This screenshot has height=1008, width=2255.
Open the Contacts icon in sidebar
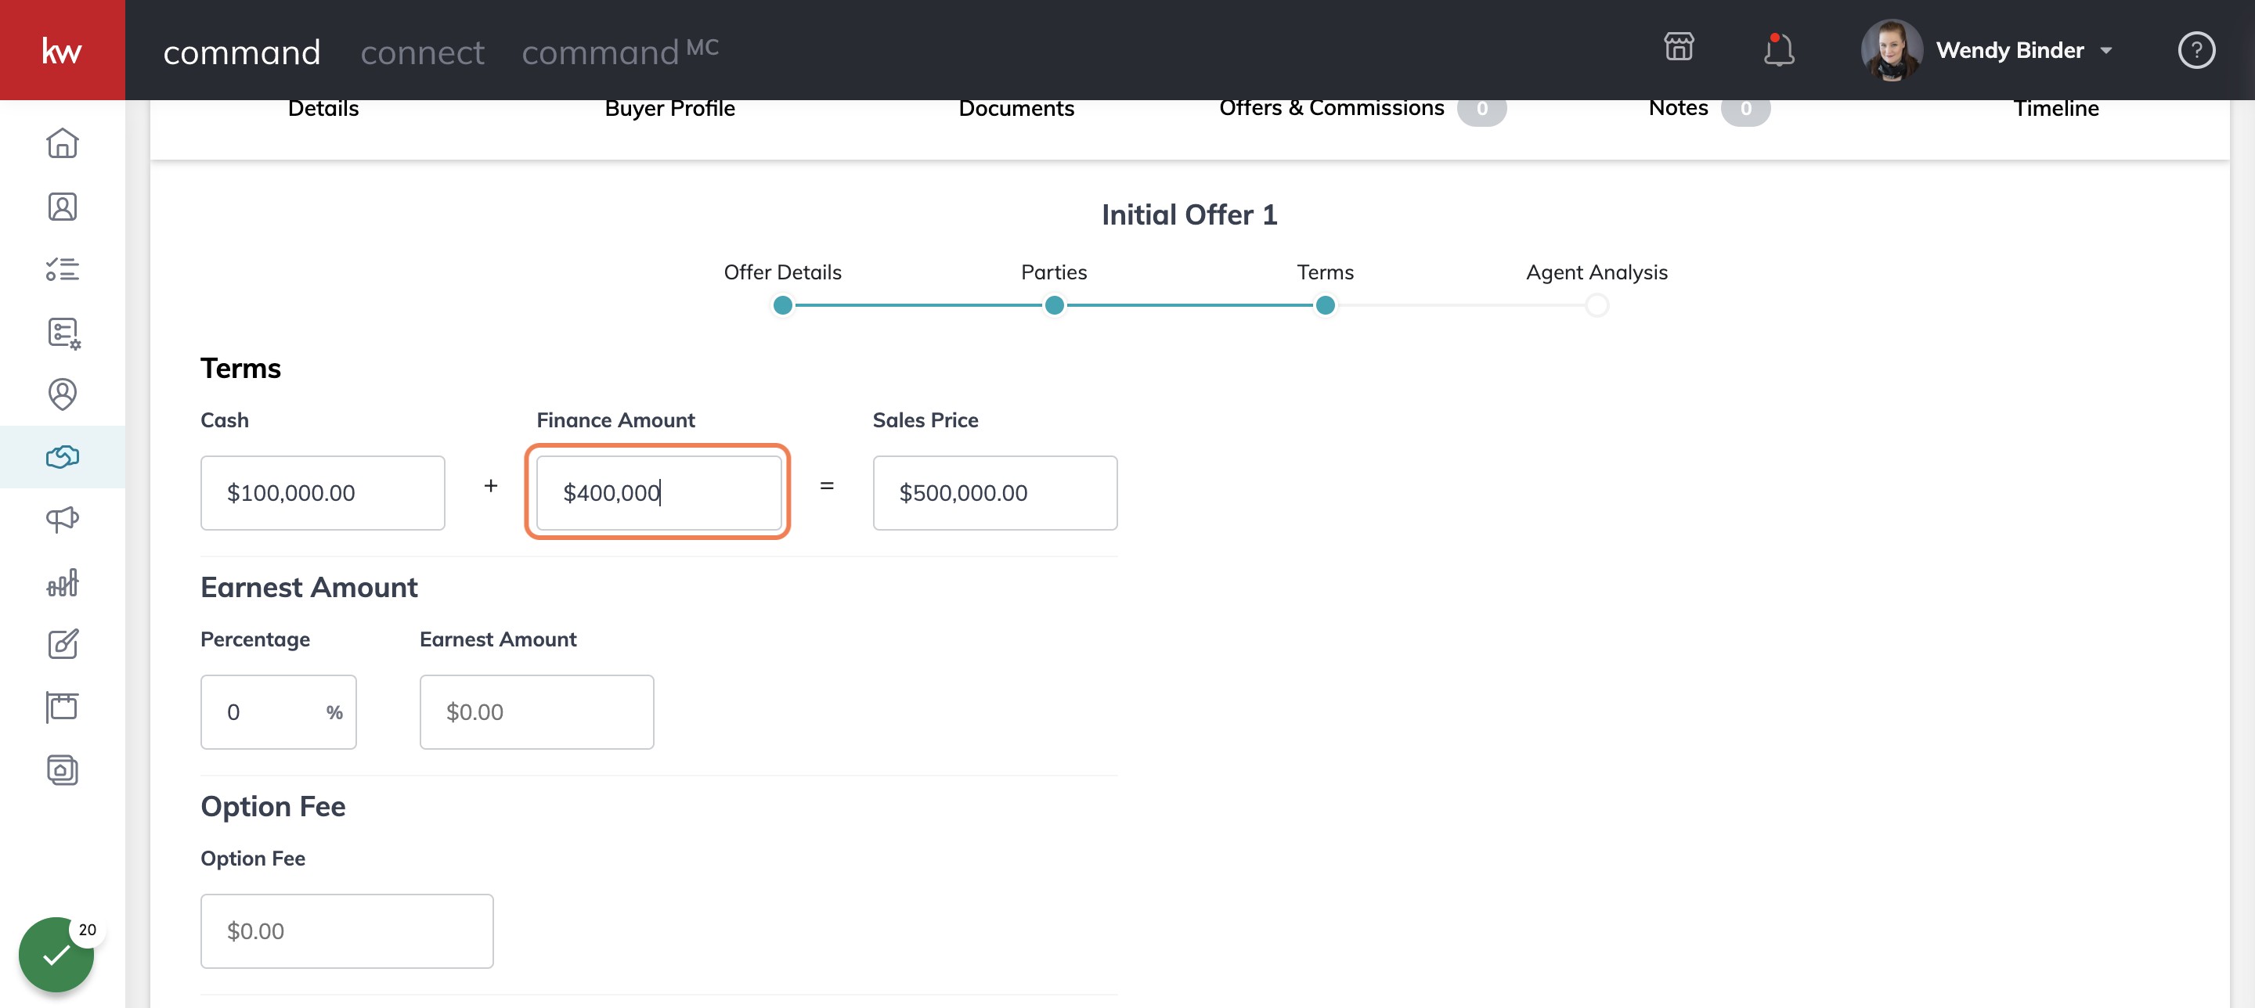click(x=62, y=207)
